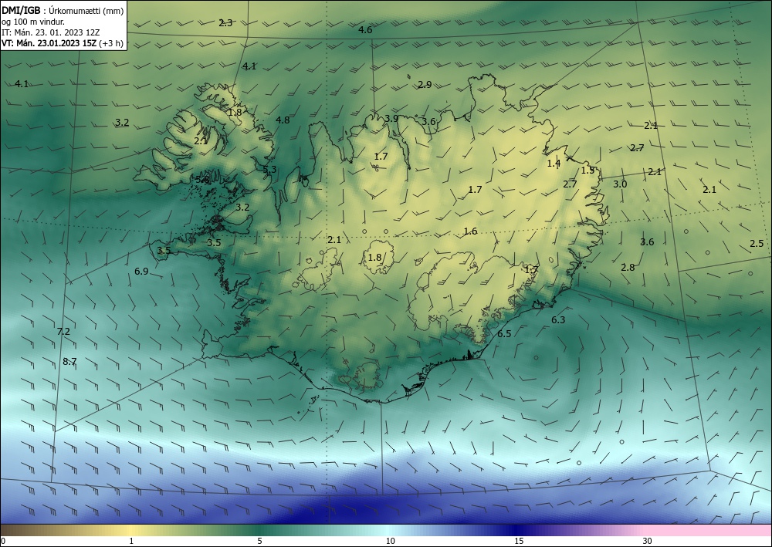Click the 1.5 value on the map
The width and height of the screenshot is (772, 547).
[x=587, y=171]
